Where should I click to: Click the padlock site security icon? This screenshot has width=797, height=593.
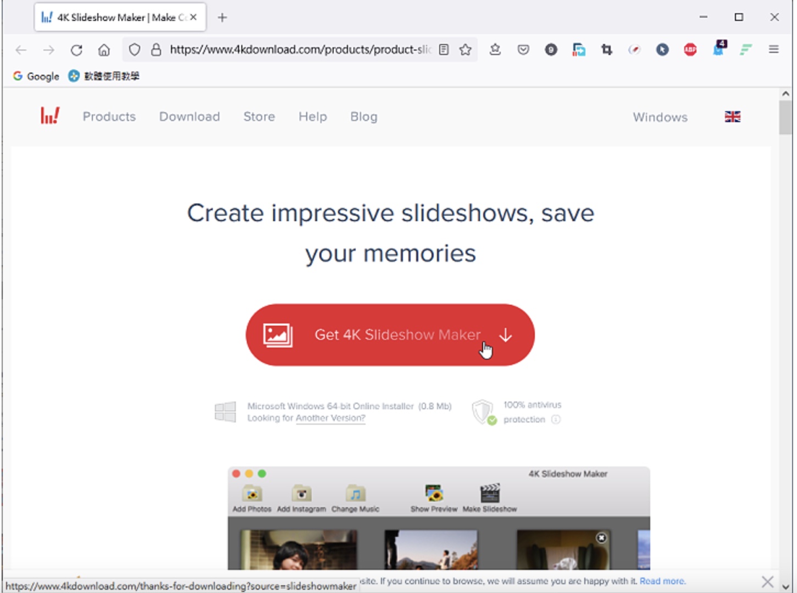pos(156,50)
